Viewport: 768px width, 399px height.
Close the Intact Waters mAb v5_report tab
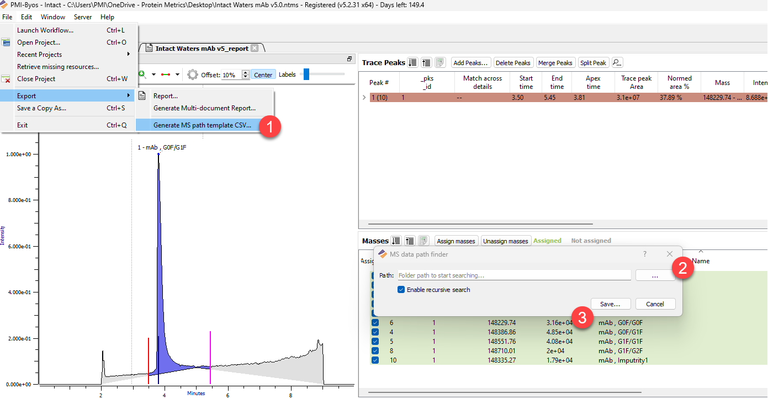click(x=255, y=48)
